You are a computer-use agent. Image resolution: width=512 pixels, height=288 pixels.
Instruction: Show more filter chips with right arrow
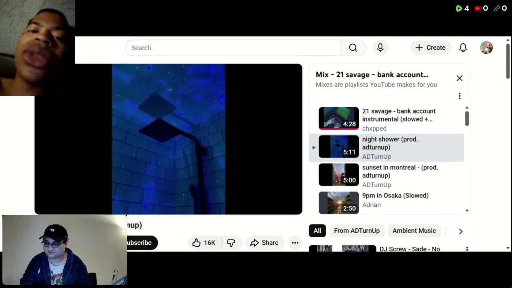pyautogui.click(x=461, y=231)
